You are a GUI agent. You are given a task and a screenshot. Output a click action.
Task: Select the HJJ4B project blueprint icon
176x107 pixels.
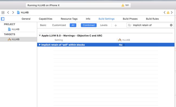pos(9,29)
